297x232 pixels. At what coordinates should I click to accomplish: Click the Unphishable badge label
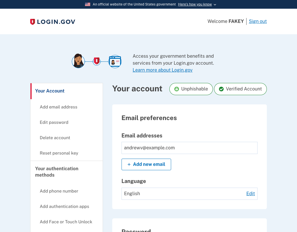point(195,89)
